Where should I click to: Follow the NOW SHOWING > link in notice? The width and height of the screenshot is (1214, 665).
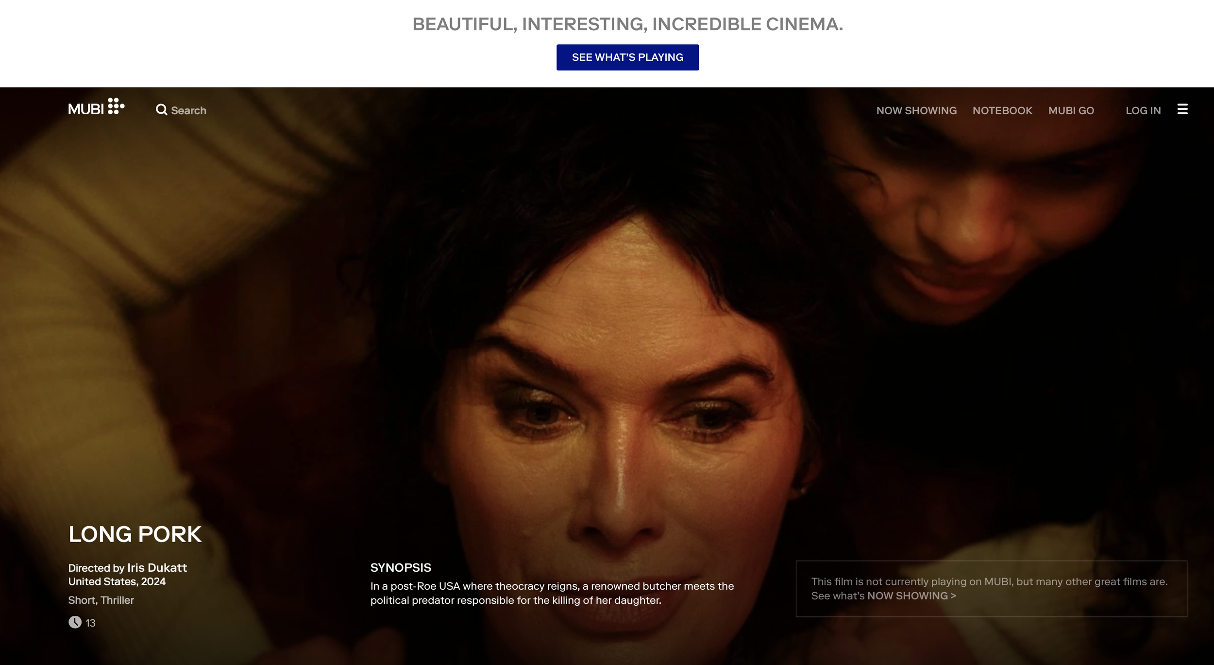pyautogui.click(x=911, y=596)
